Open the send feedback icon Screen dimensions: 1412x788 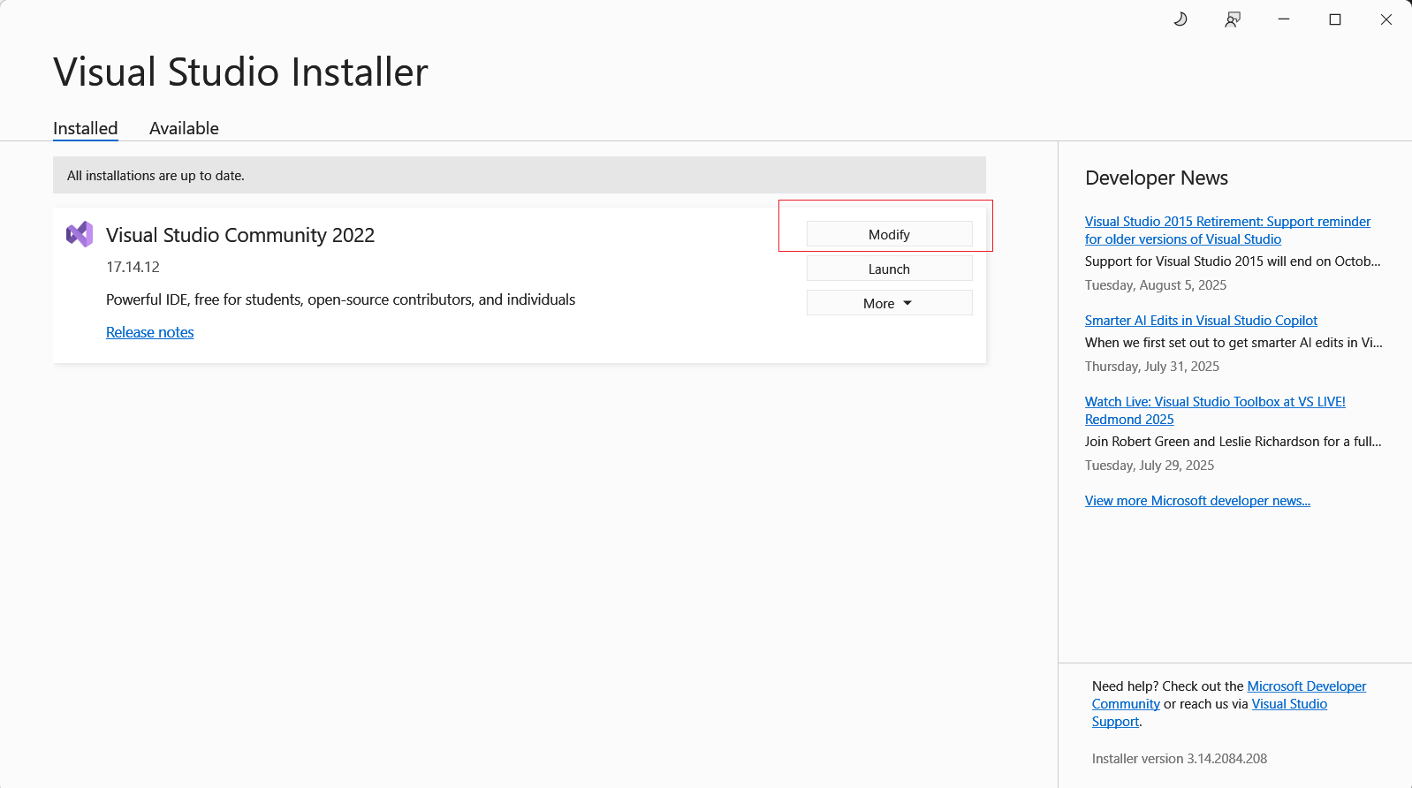pyautogui.click(x=1233, y=19)
